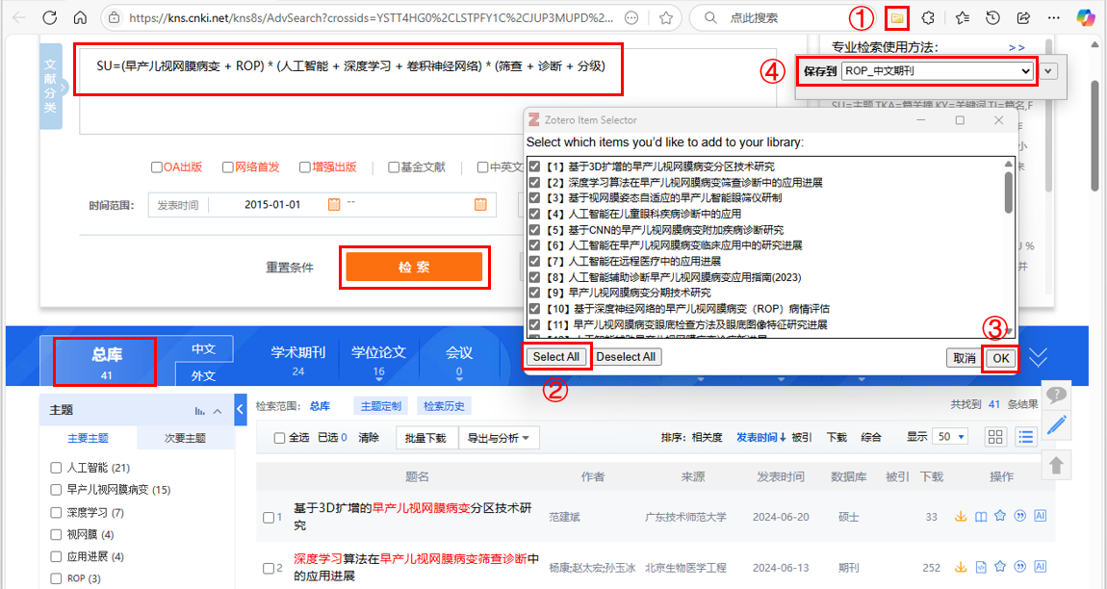Tick the 增强出版 checkbox

coord(305,167)
